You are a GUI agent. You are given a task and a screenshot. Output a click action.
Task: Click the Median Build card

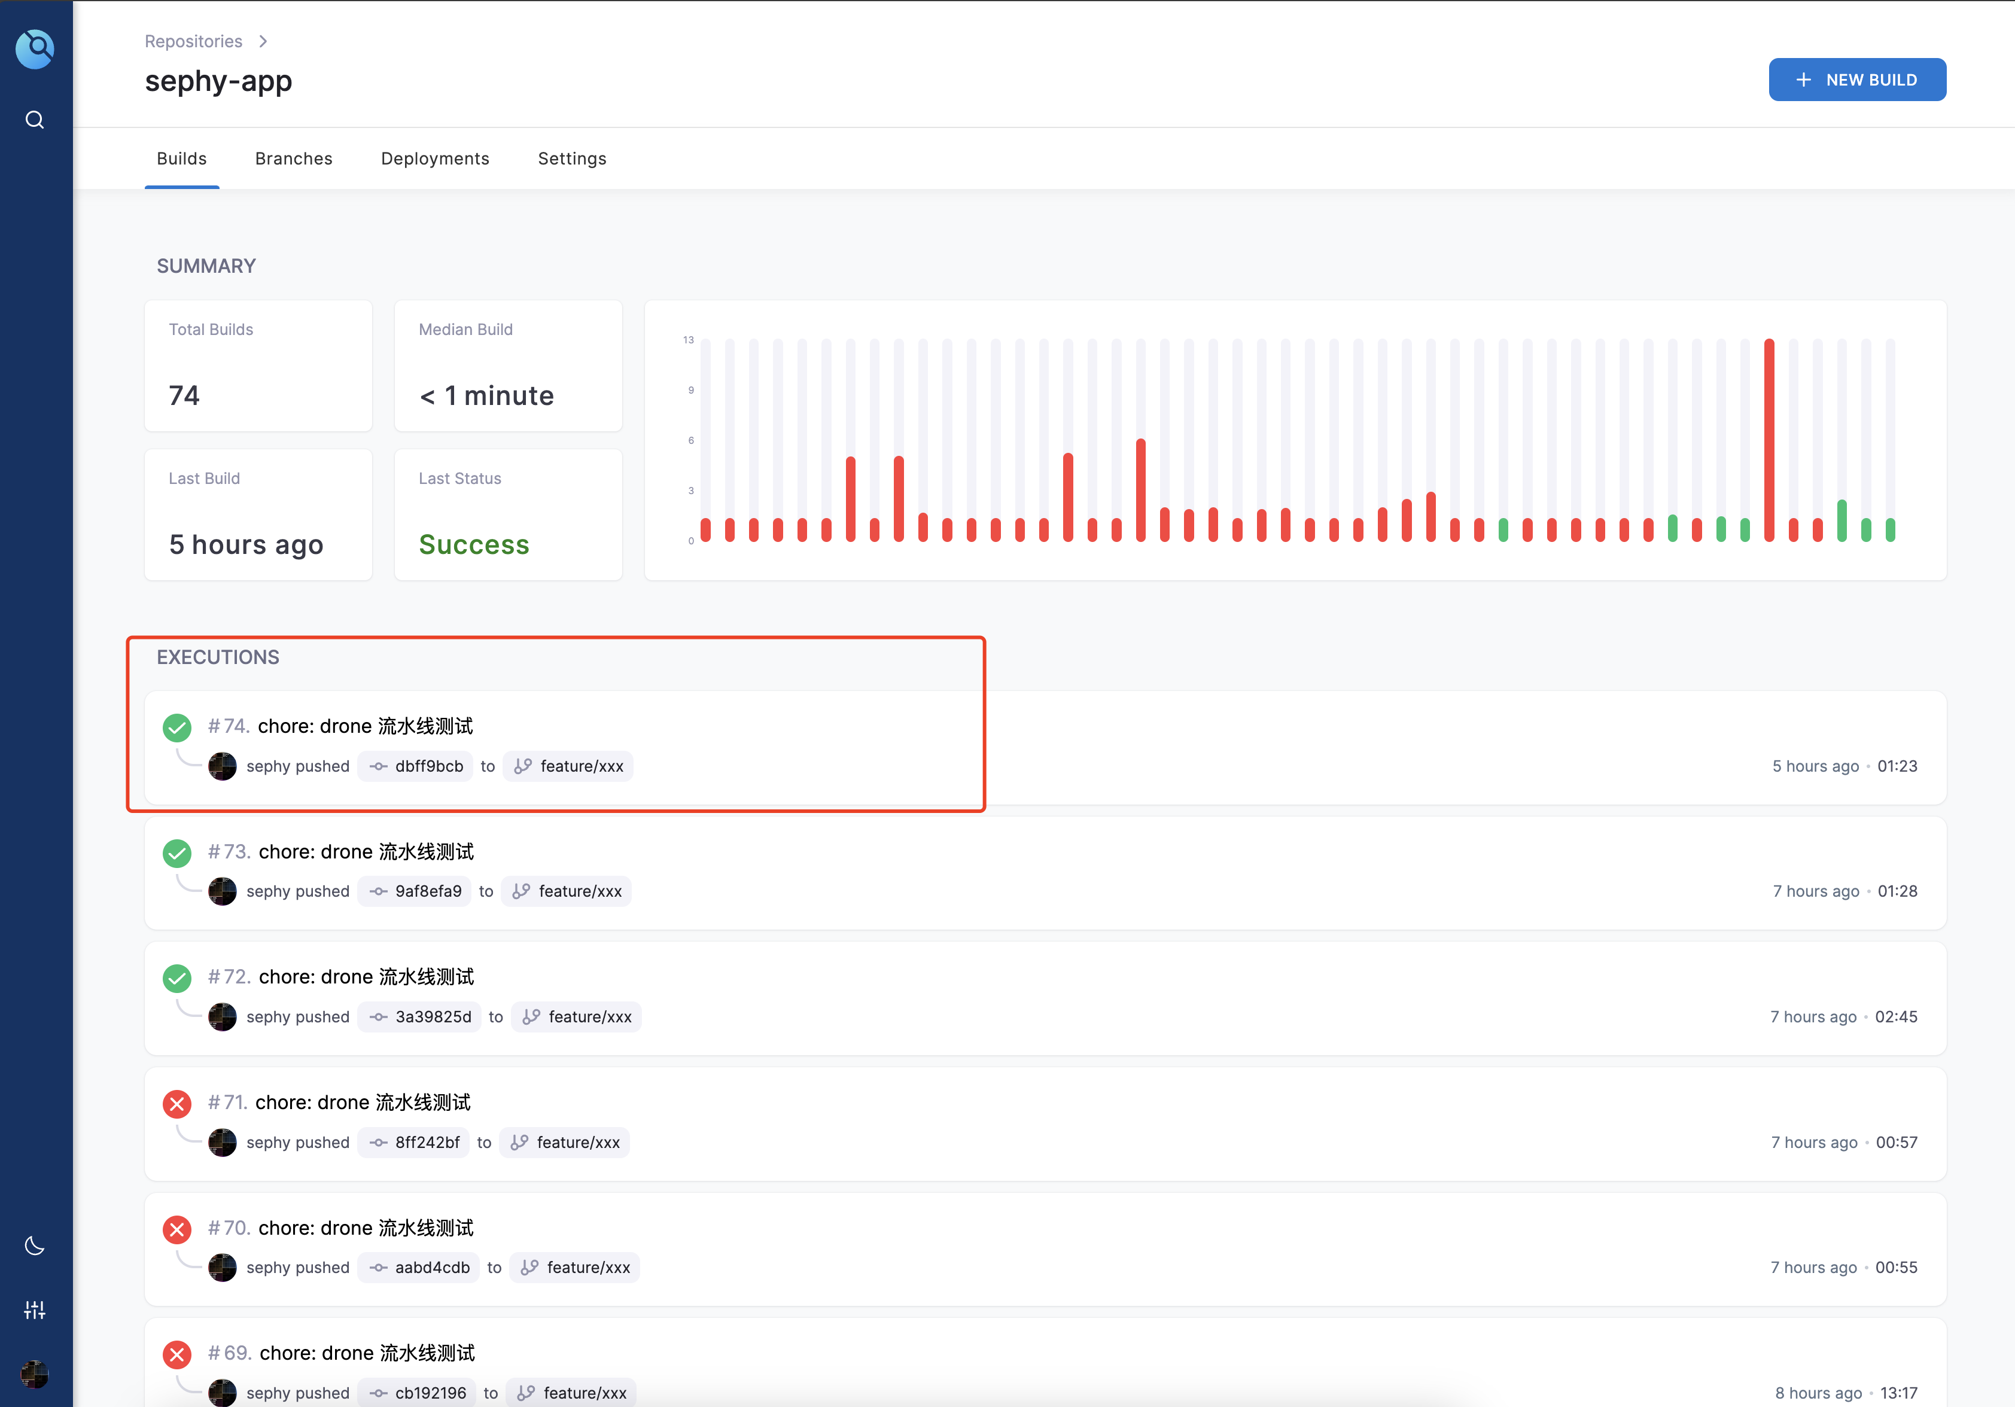pyautogui.click(x=508, y=366)
